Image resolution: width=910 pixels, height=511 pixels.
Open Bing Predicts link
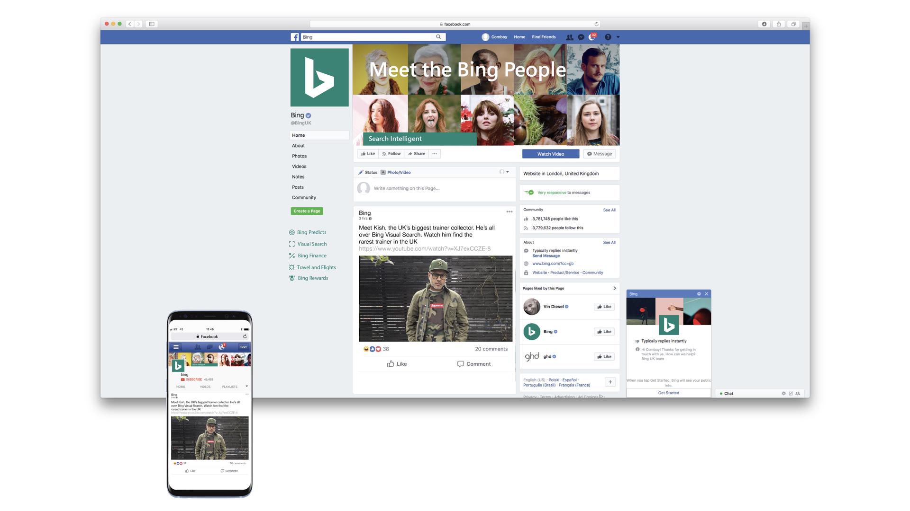[x=308, y=232]
